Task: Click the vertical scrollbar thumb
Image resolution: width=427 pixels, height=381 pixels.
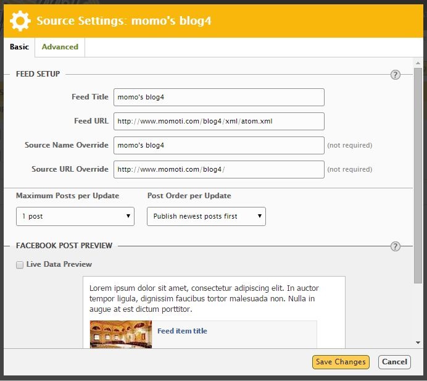Action: click(418, 176)
